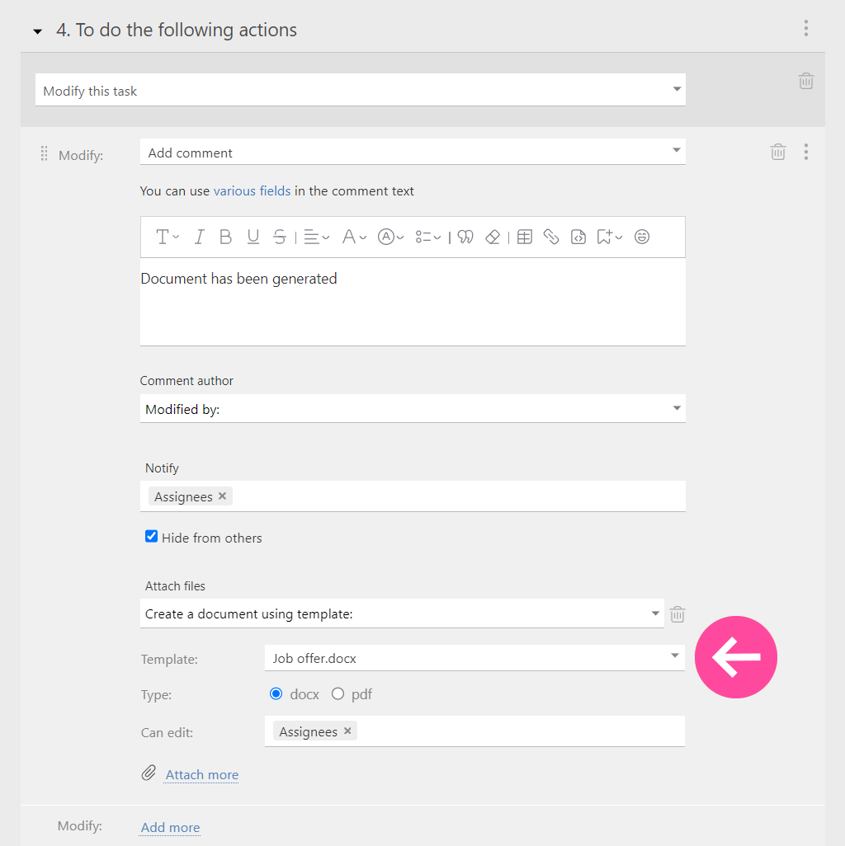Select the pdf document type
The height and width of the screenshot is (846, 845).
[x=338, y=693]
